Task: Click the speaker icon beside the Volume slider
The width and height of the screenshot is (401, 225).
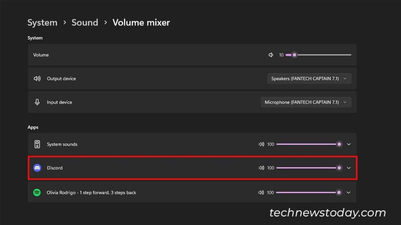Action: click(271, 55)
